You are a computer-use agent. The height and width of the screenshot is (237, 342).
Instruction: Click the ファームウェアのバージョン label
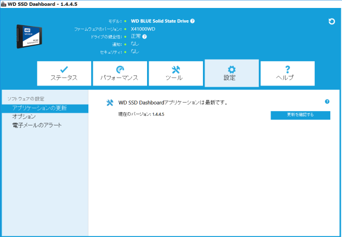coord(98,29)
